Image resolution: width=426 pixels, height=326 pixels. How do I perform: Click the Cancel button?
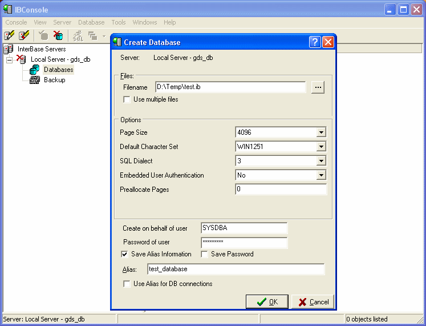click(313, 302)
